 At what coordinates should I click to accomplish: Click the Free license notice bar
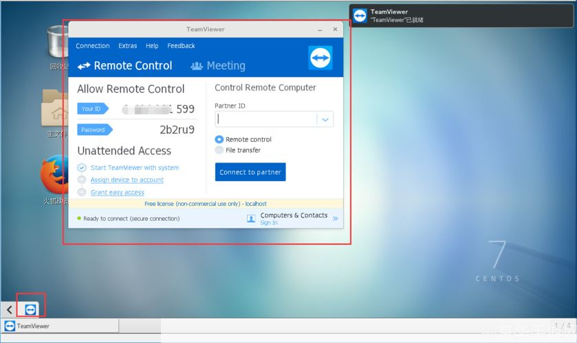[x=206, y=204]
